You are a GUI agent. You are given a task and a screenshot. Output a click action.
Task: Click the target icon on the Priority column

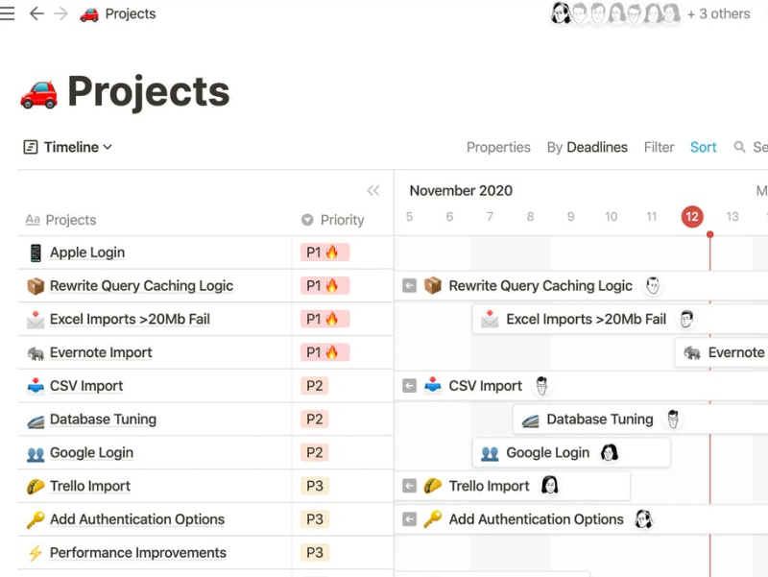coord(306,220)
